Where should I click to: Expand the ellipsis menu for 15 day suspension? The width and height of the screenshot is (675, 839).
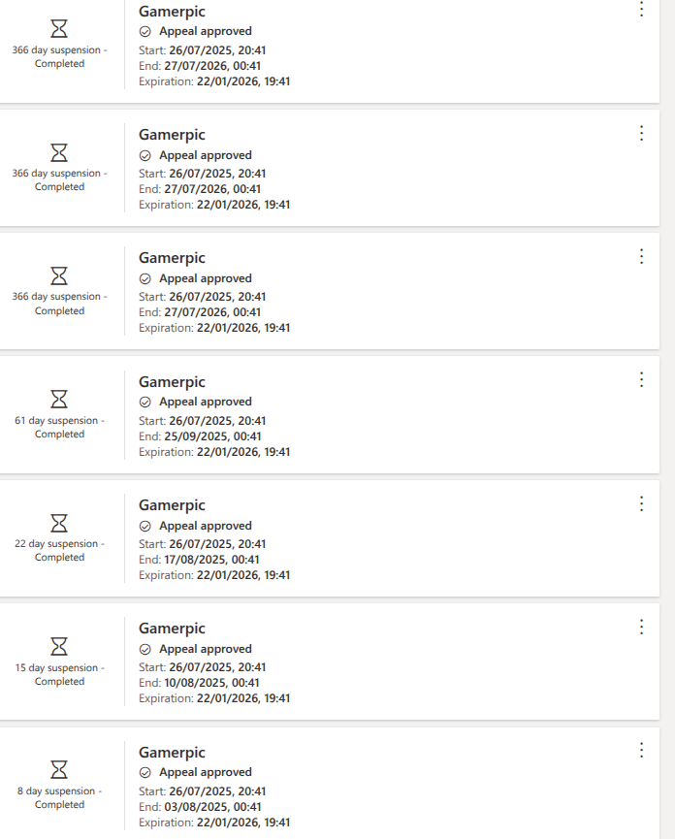coord(641,627)
